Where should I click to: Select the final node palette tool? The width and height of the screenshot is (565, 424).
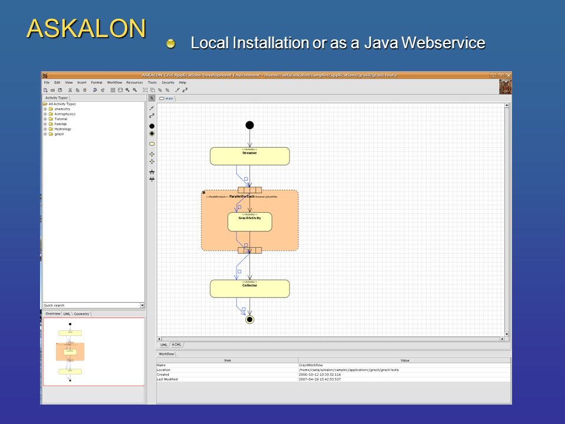(152, 134)
